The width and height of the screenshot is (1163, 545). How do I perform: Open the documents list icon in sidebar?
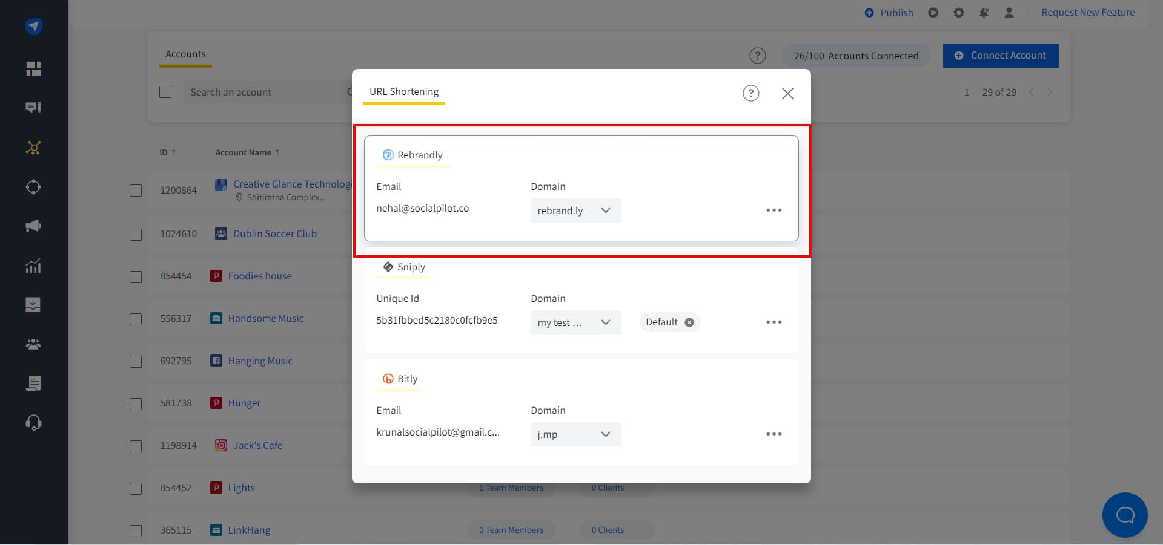coord(33,383)
